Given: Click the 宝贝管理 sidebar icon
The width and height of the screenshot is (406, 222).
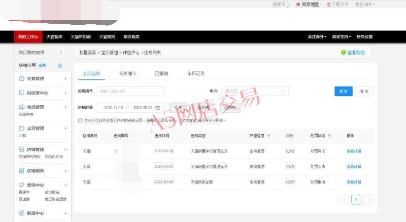Looking at the screenshot, I should [22, 128].
